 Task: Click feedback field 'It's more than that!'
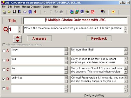pos(97,51)
